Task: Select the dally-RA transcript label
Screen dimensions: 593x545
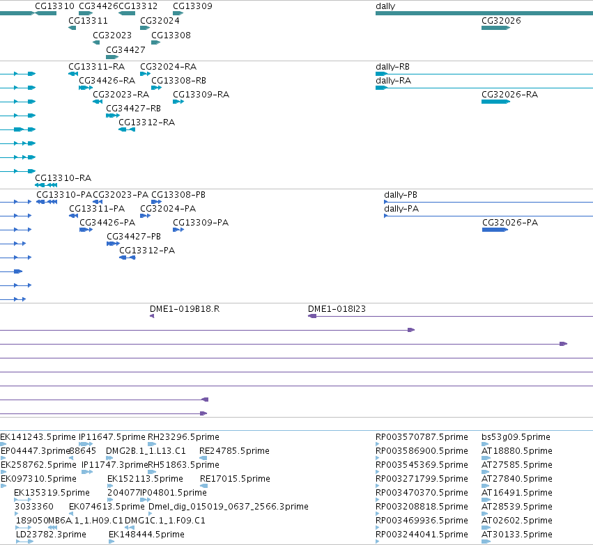Action: (393, 81)
